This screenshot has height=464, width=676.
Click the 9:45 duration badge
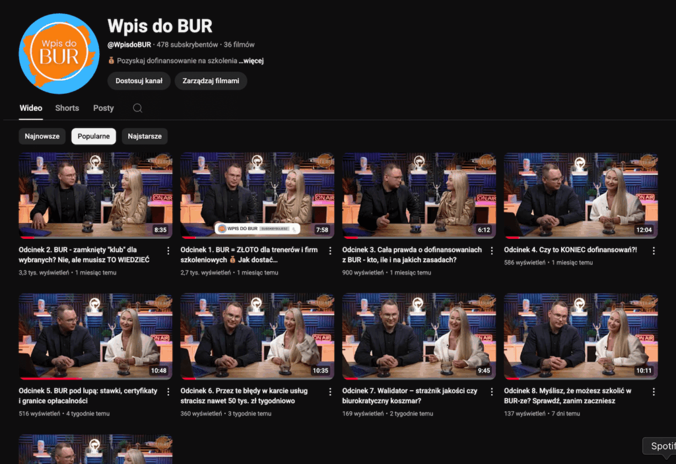[x=484, y=371]
